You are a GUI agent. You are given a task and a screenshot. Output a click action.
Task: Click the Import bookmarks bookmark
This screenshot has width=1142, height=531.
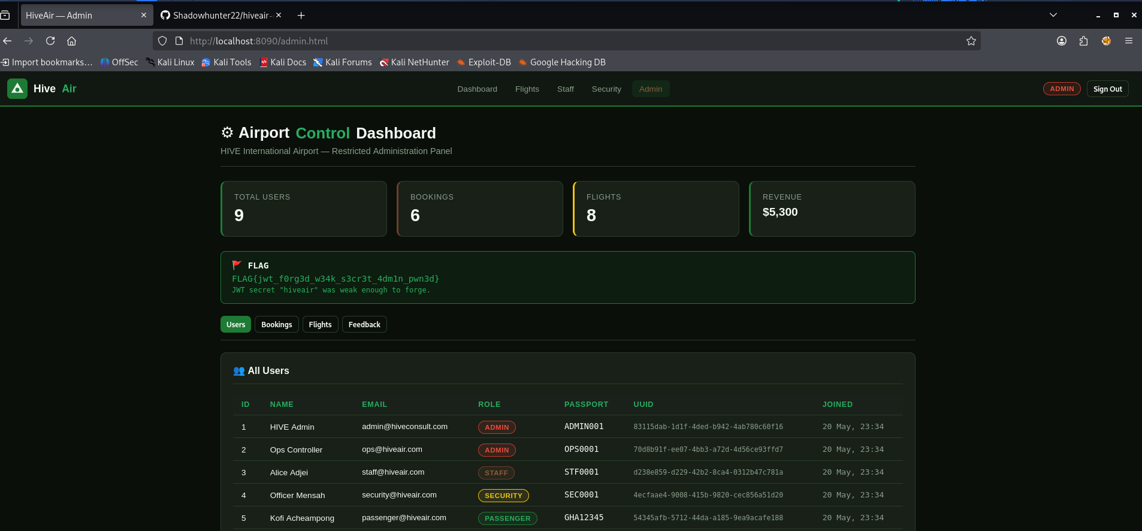click(x=47, y=62)
